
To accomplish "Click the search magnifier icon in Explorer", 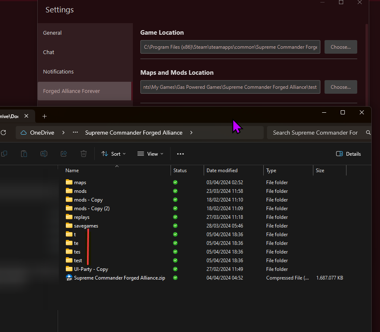I will (368, 133).
